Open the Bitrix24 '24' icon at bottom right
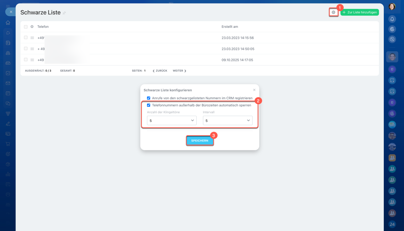Image resolution: width=404 pixels, height=231 pixels. point(392,224)
